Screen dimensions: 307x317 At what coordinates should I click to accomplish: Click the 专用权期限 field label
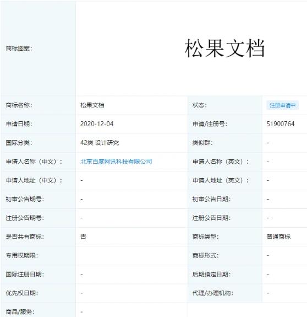[x=22, y=256]
